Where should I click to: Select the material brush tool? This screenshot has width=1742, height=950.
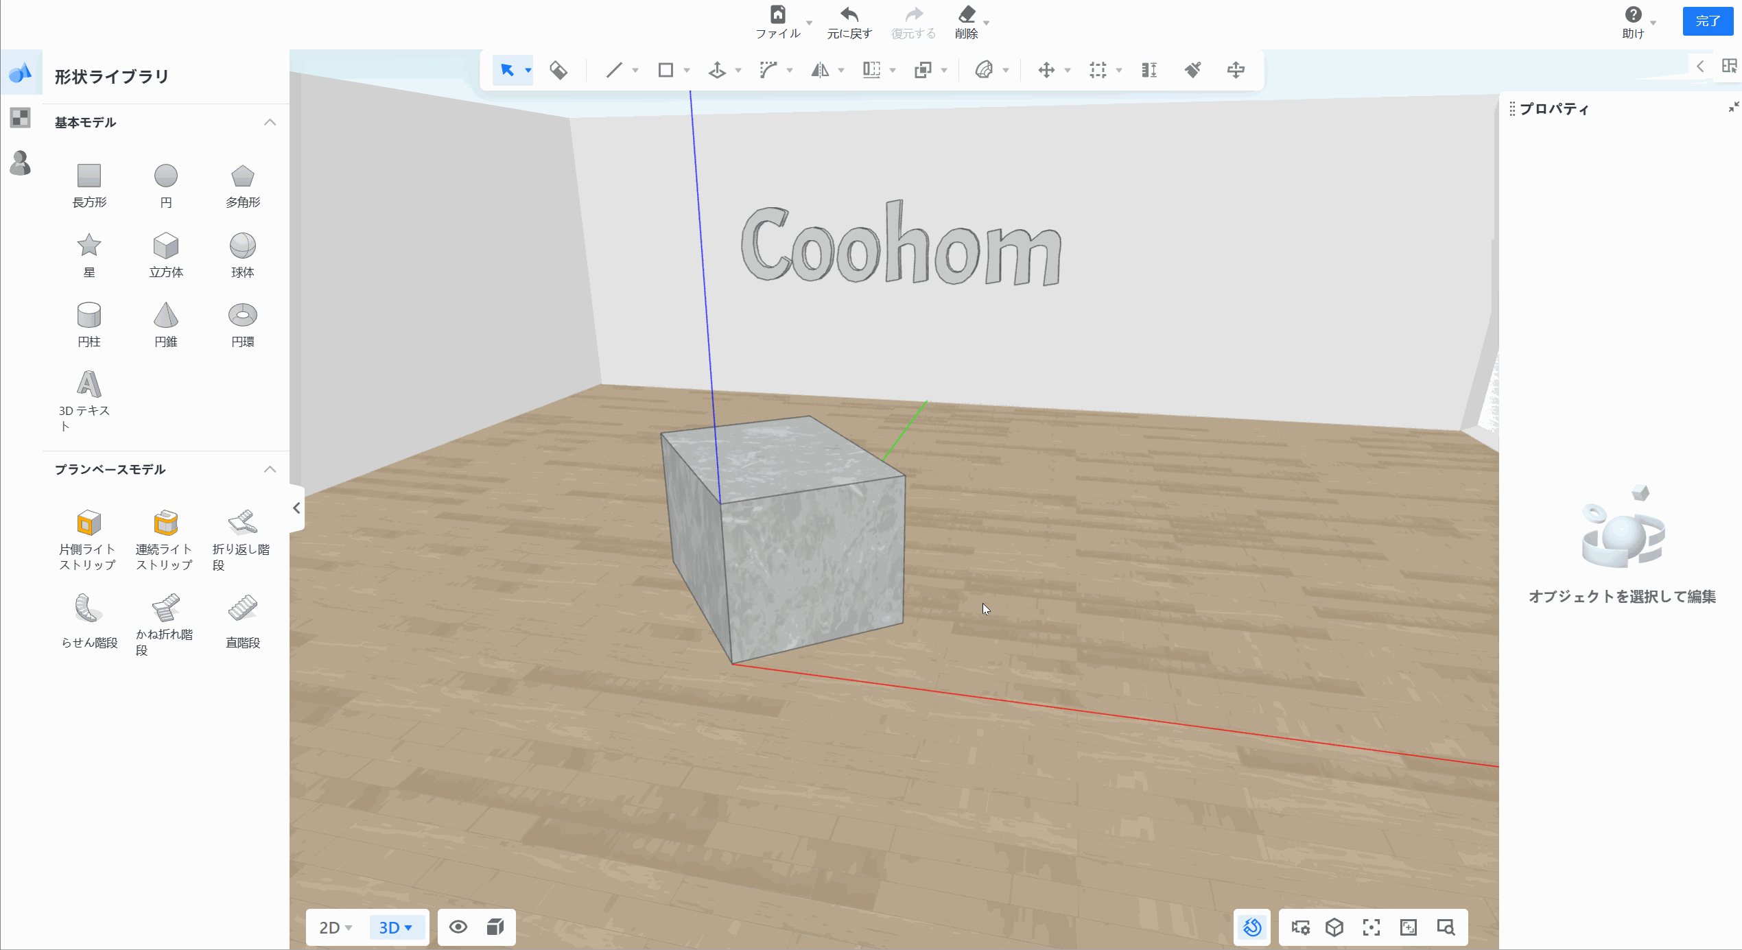coord(1192,70)
